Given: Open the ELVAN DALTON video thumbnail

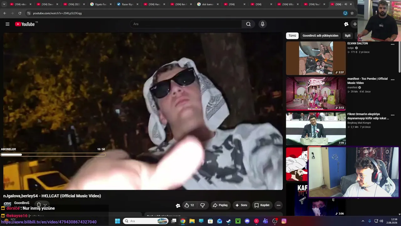Looking at the screenshot, I should click(316, 58).
